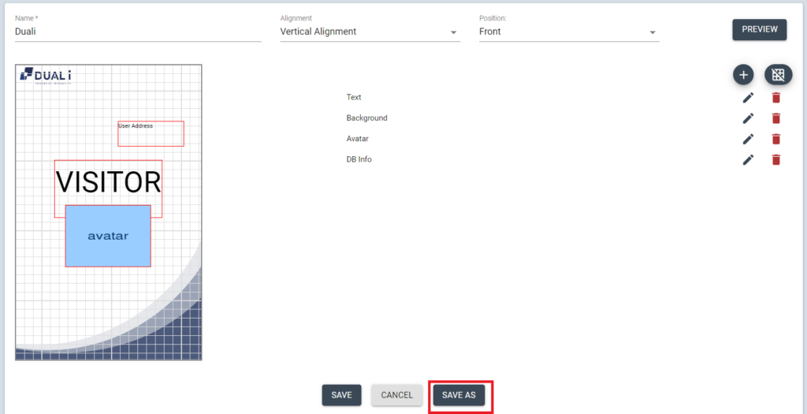Delete the Avatar element
Image resolution: width=807 pixels, height=414 pixels.
[x=776, y=139]
